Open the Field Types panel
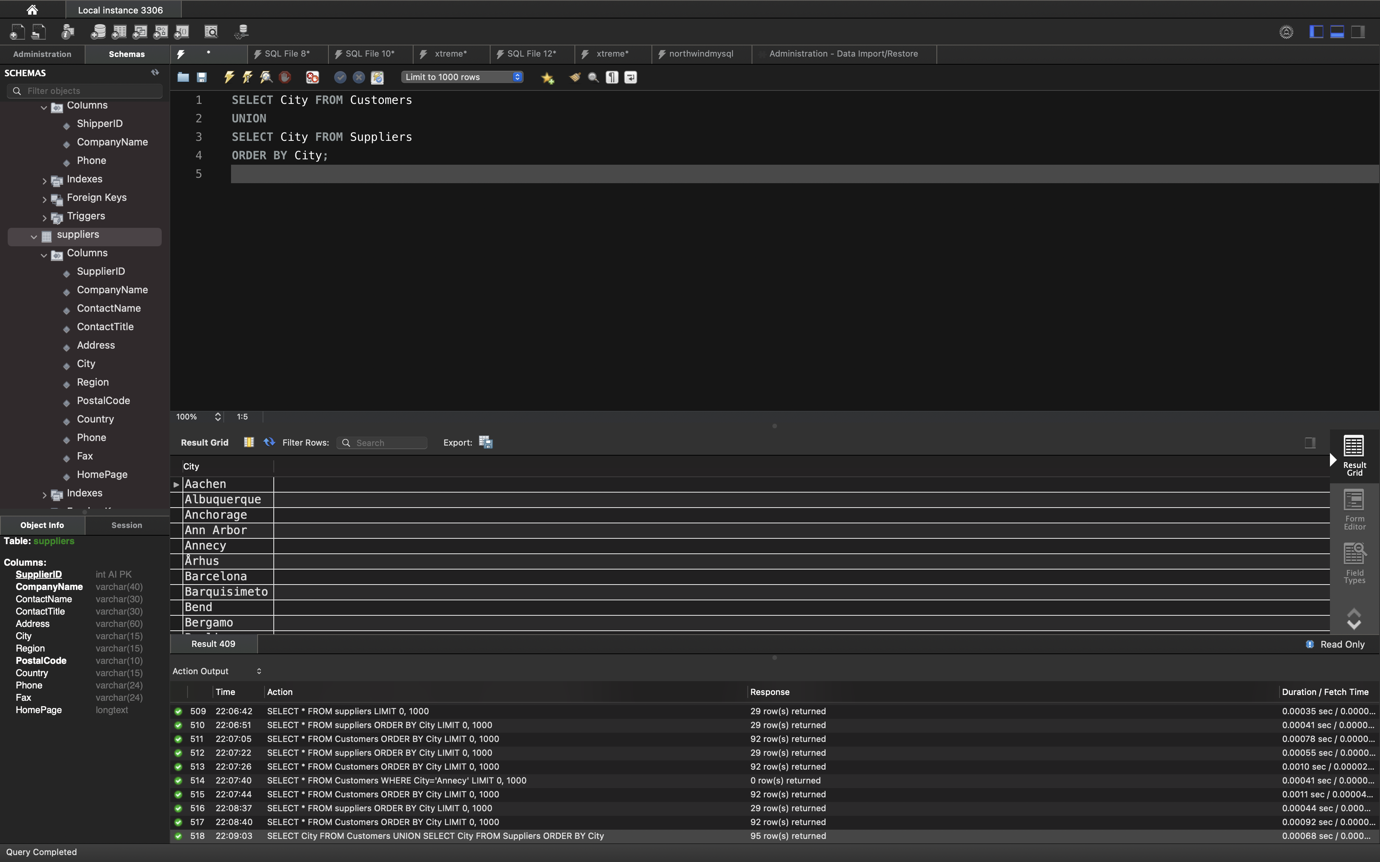Viewport: 1380px width, 862px height. click(1354, 563)
